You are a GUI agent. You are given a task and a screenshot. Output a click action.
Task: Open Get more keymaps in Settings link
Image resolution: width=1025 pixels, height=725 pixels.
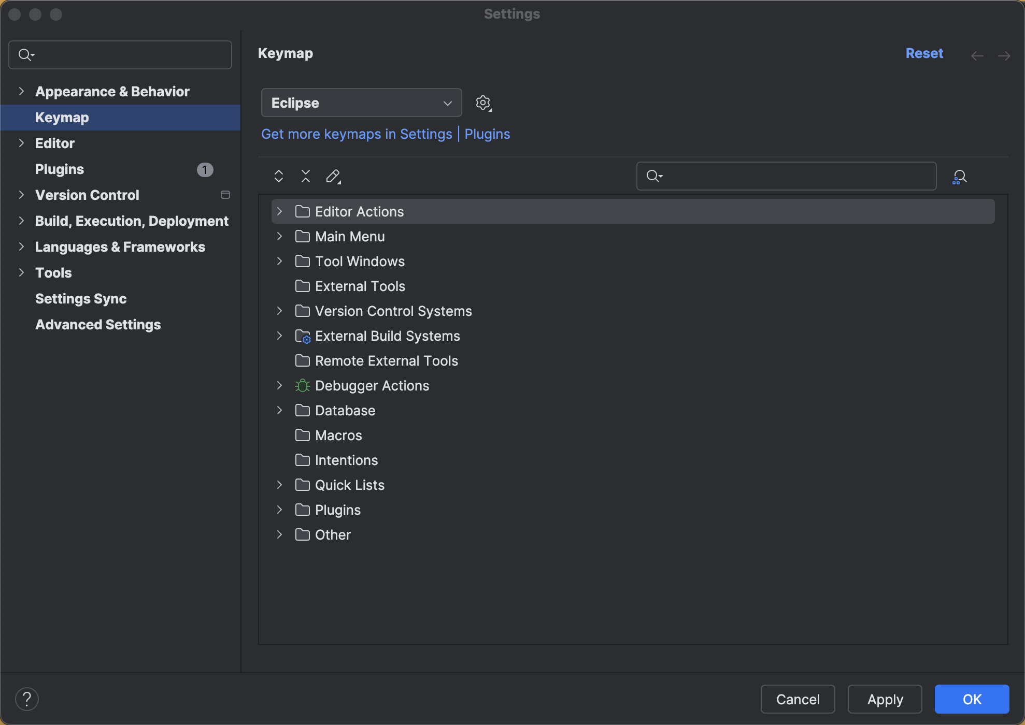[357, 134]
